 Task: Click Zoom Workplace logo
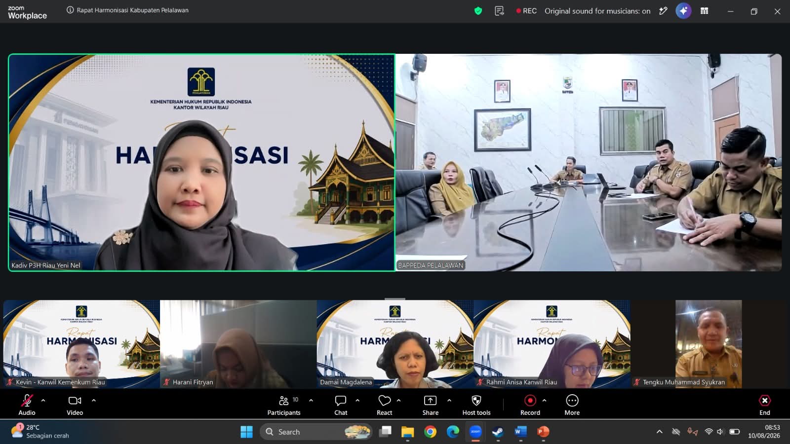(27, 12)
